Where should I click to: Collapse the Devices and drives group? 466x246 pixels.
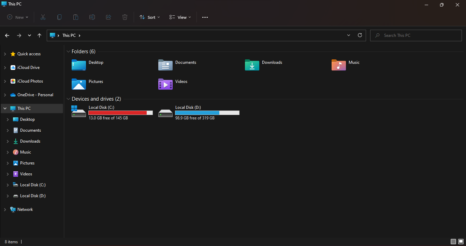(x=68, y=99)
